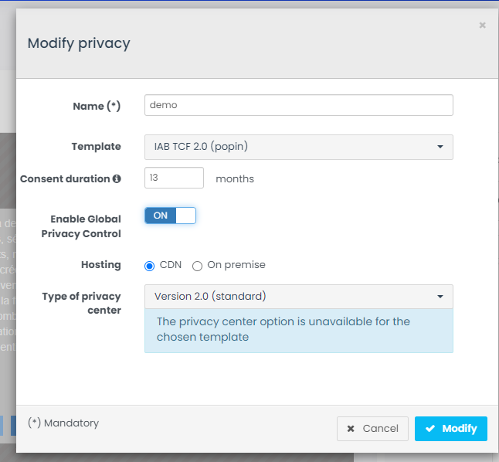499x462 pixels.
Task: Click the Modify privacy dialog title
Action: 79,43
